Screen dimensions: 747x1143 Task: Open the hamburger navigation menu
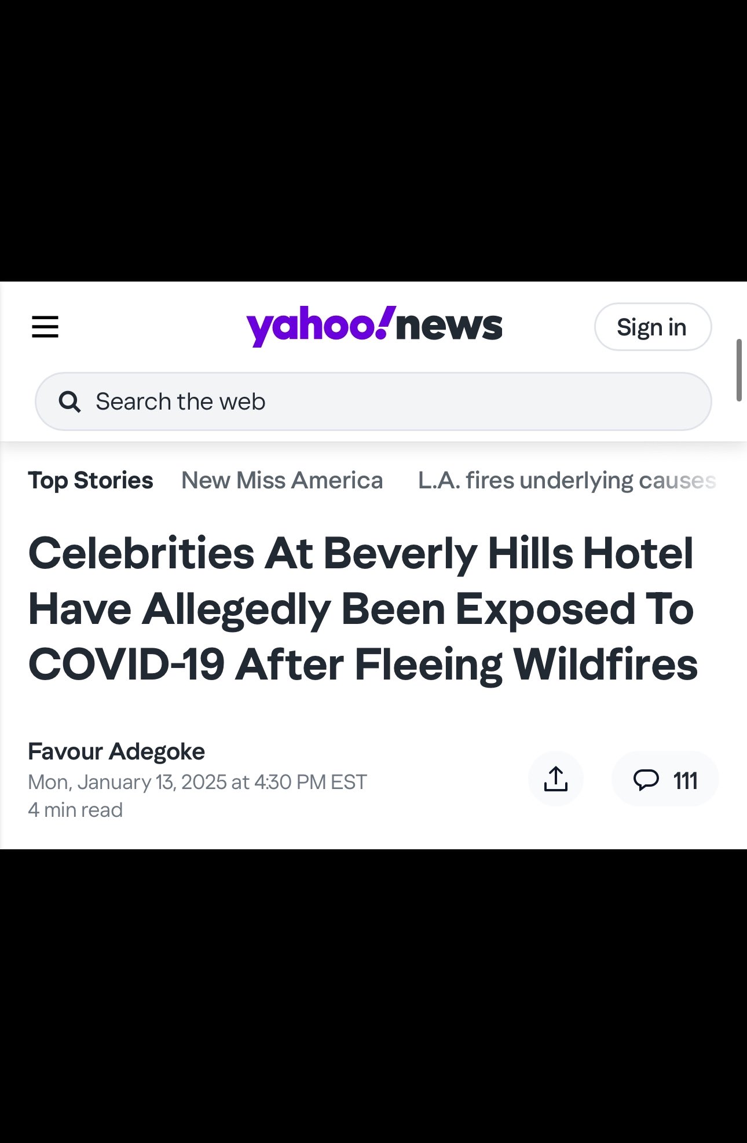tap(45, 327)
